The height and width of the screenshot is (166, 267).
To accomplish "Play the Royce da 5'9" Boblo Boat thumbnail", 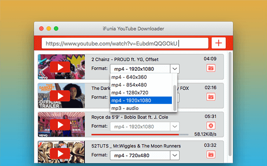I will click(60, 125).
